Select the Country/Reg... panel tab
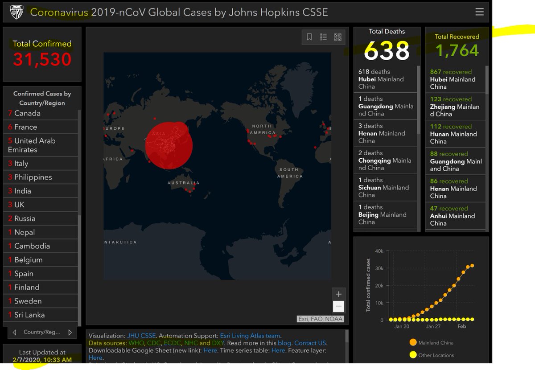 pyautogui.click(x=42, y=332)
